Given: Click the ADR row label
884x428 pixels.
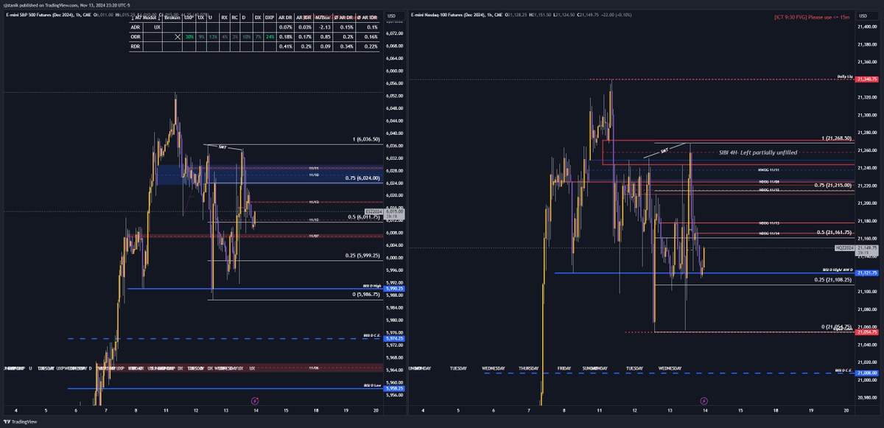Looking at the screenshot, I should pos(136,26).
